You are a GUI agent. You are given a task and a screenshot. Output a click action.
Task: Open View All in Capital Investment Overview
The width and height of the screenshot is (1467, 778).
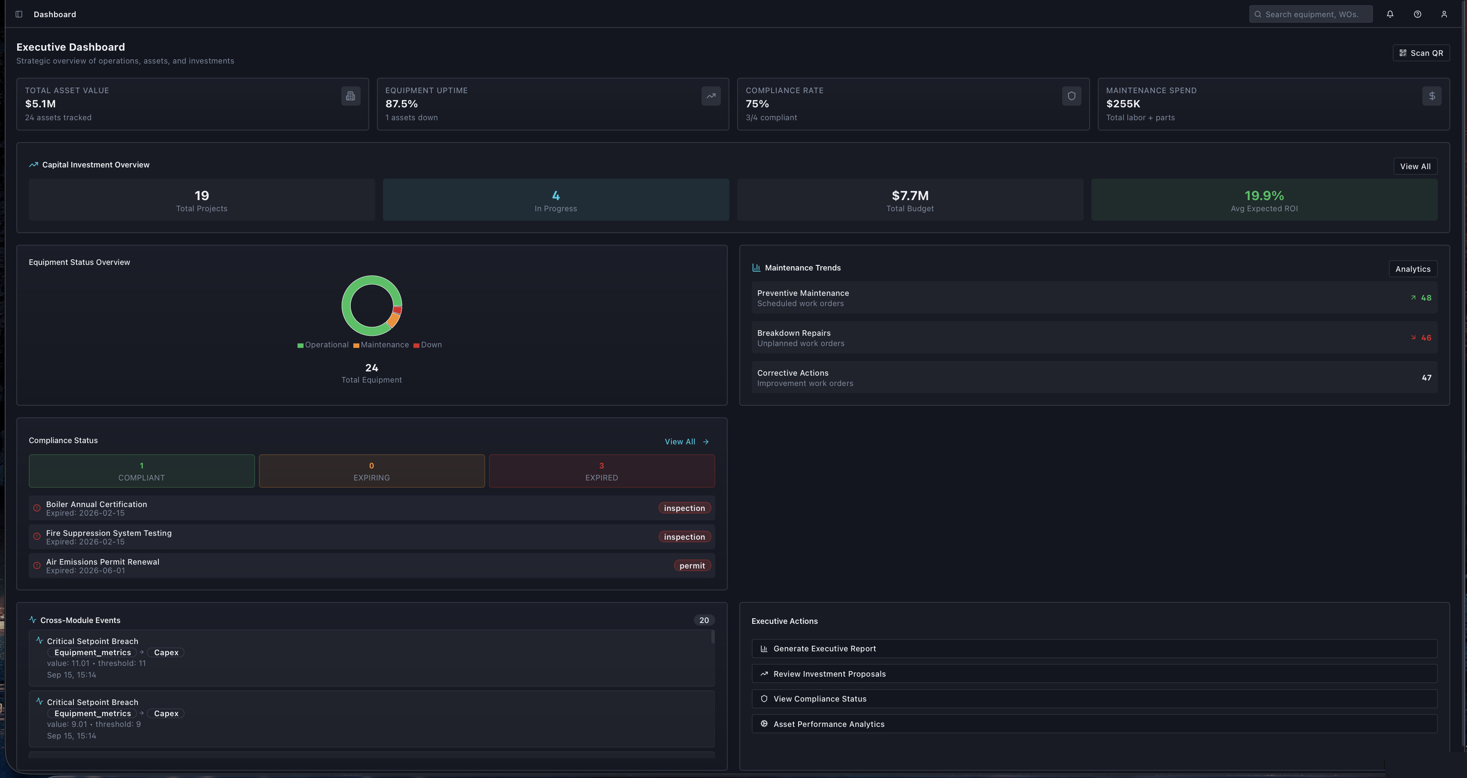coord(1415,166)
